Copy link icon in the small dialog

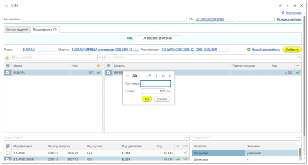point(149,76)
